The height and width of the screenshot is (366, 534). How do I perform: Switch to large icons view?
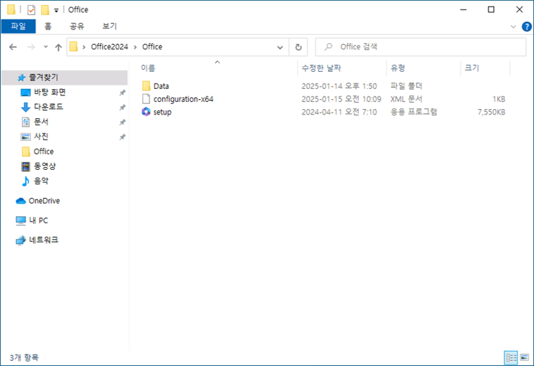point(525,357)
